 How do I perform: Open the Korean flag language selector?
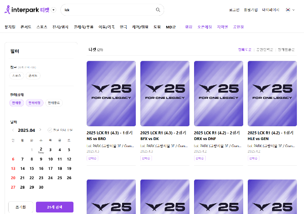(290, 10)
